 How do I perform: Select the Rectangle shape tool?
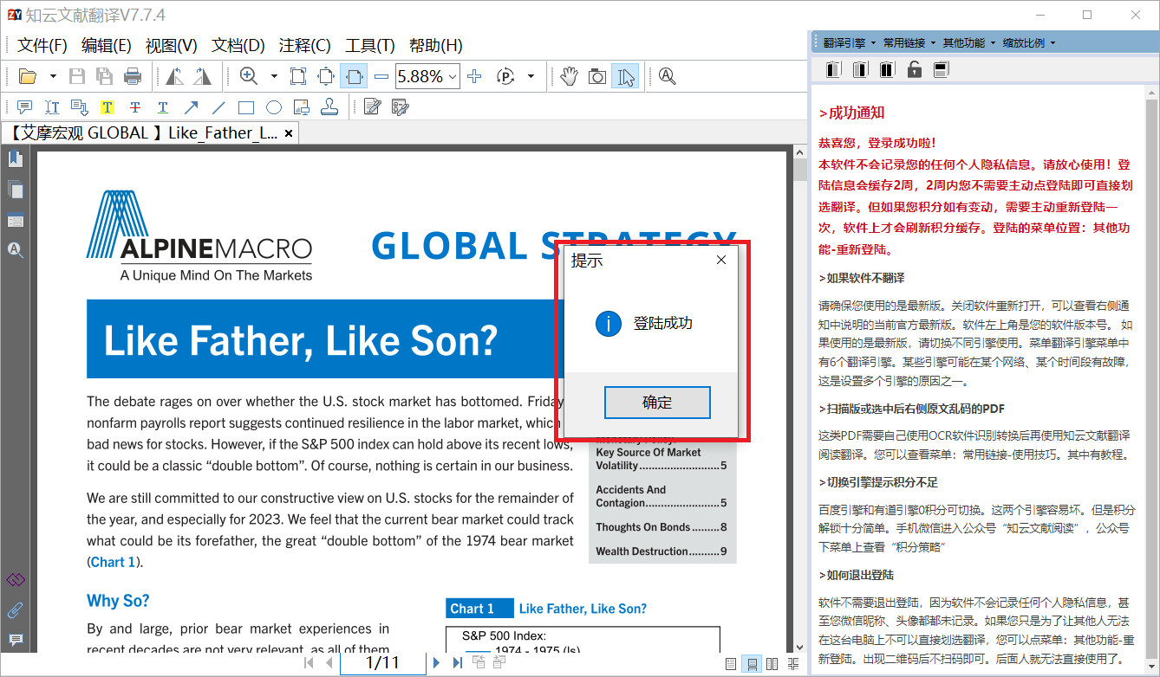(x=246, y=107)
